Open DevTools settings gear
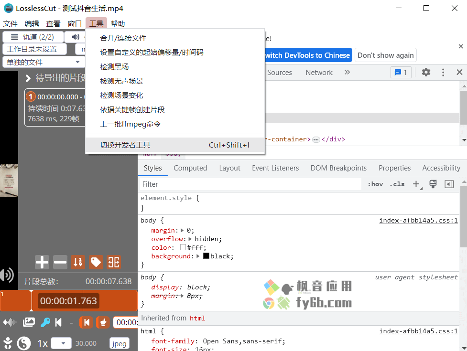Screen dimensions: 467x351 [426, 72]
